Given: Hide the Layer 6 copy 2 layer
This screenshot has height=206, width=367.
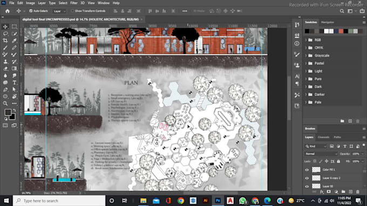Looking at the screenshot, I should tap(307, 178).
